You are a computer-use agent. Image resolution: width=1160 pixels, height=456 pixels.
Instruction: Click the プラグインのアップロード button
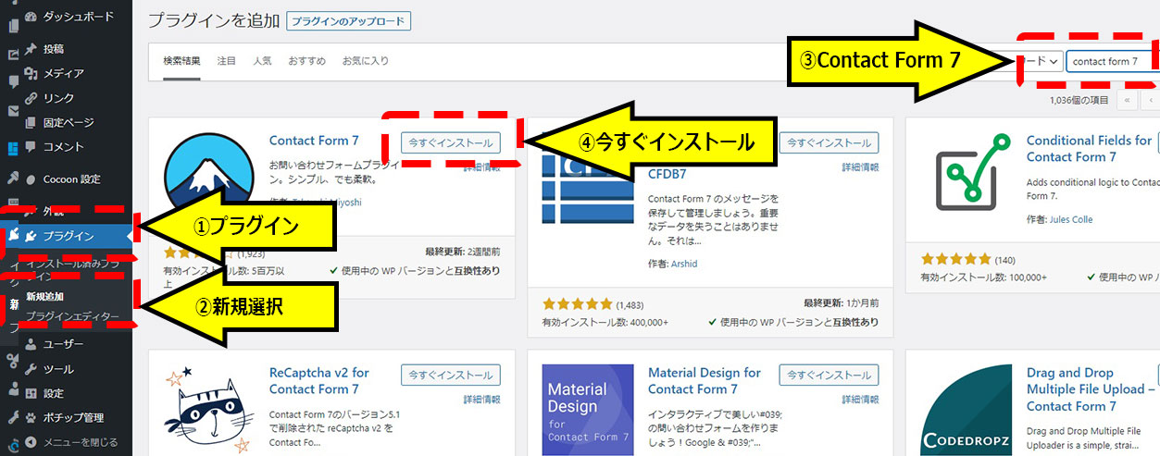coord(349,20)
